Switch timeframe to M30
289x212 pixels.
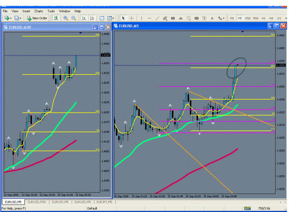[256, 18]
